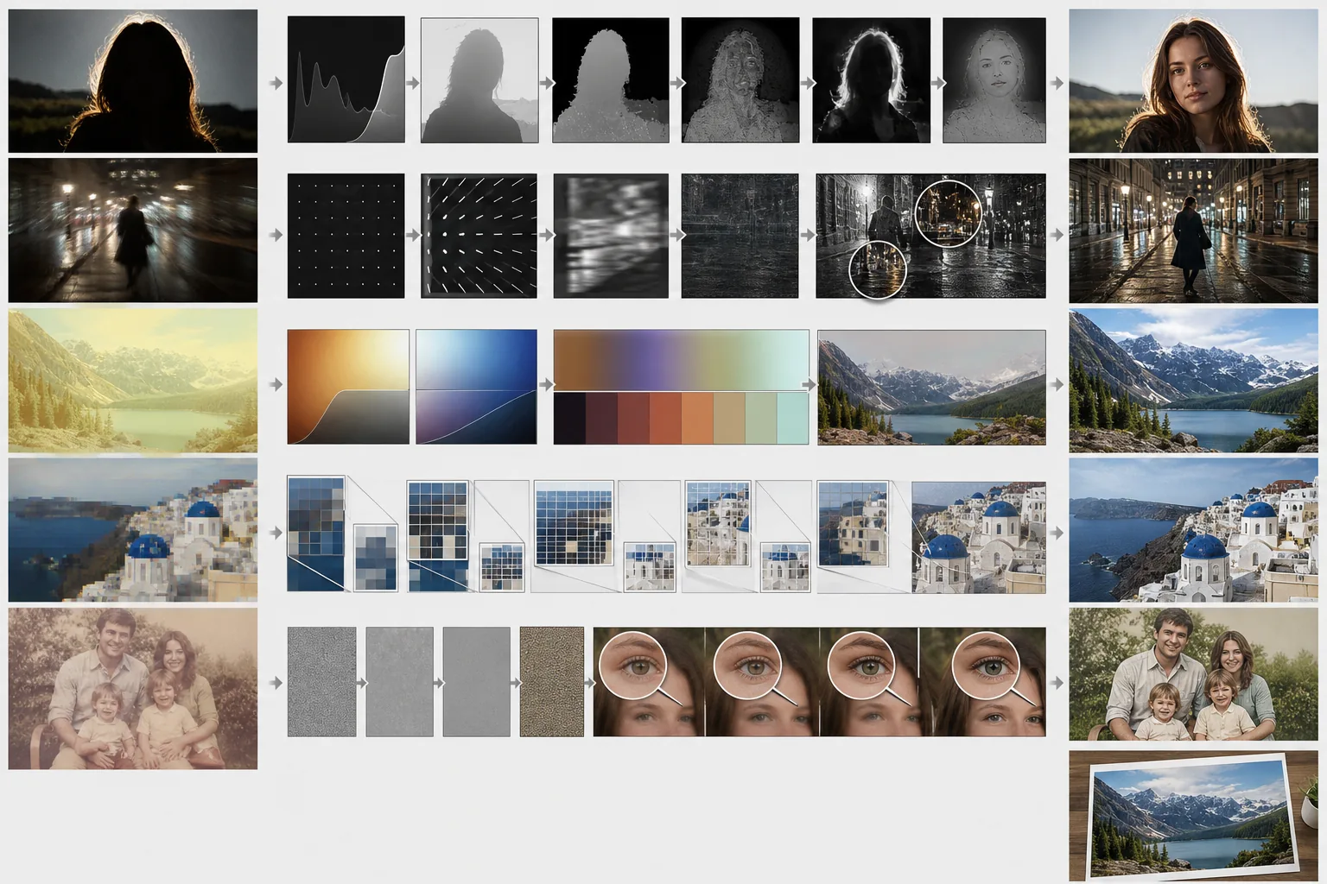Pick the dark maroon palette swatch
This screenshot has width=1327, height=884.
[601, 419]
